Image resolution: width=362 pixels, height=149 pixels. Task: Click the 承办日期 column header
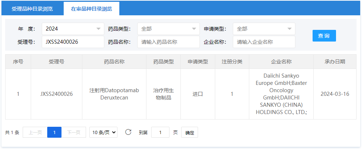[x=335, y=62]
